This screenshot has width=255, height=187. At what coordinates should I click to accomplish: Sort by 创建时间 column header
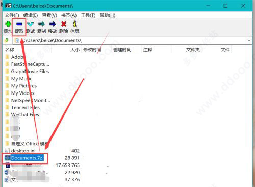pyautogui.click(x=122, y=50)
